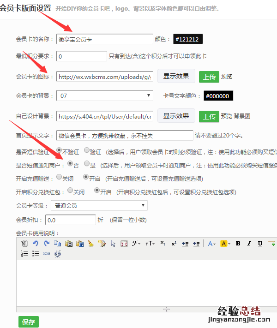Image resolution: width=277 pixels, height=328 pixels.
Task: Decrease indent in the editor
Action: click(196, 243)
